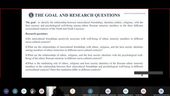Click the guest person avatar tile

point(90,91)
